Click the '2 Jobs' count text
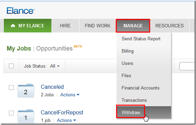Image resolution: width=196 pixels, height=125 pixels. (47, 95)
